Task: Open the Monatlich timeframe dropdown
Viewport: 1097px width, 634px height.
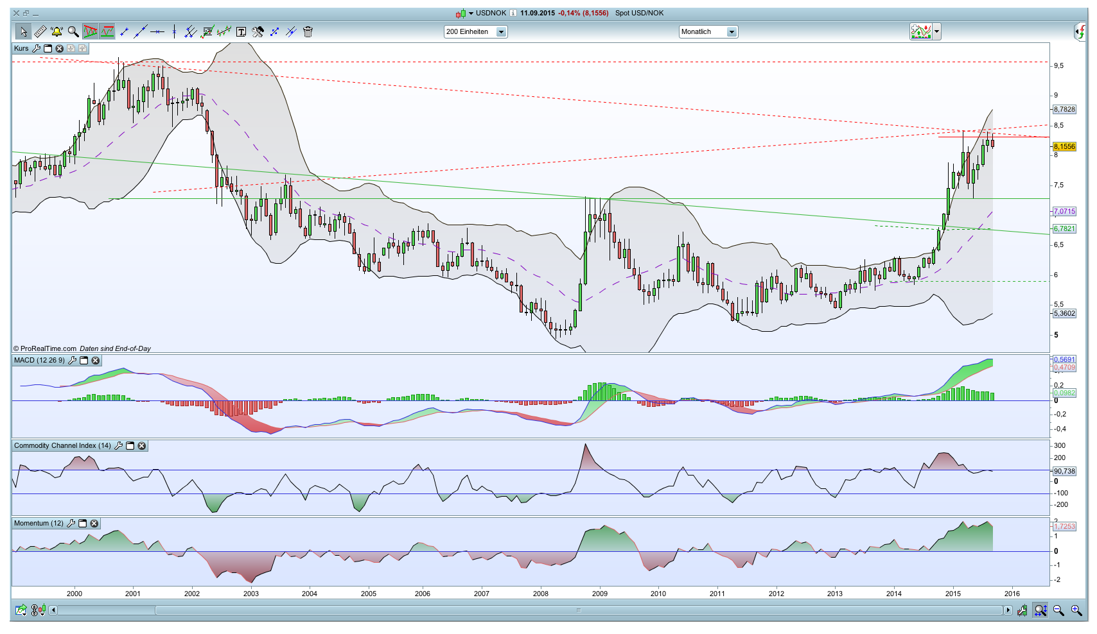Action: pos(731,32)
